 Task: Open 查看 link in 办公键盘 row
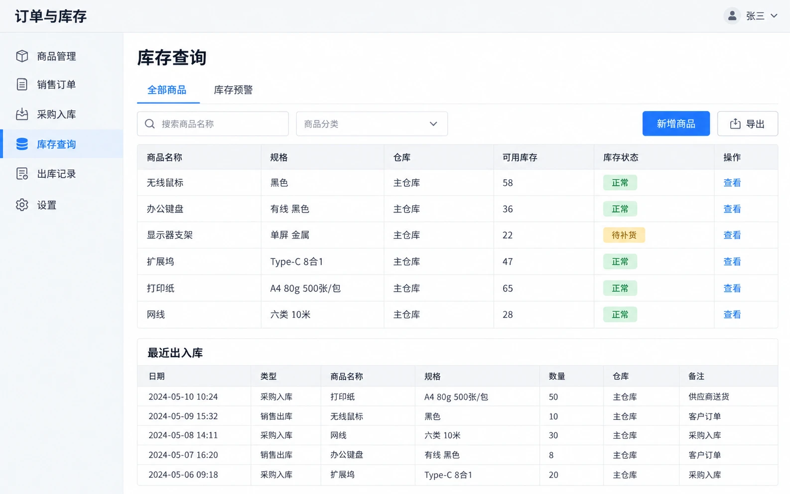732,209
